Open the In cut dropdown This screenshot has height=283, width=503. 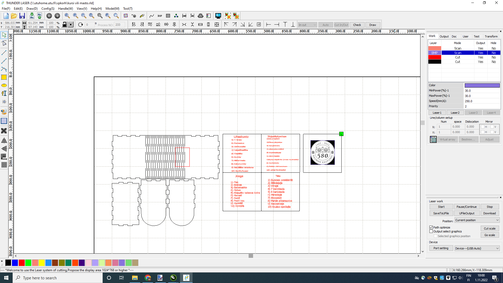(x=308, y=25)
